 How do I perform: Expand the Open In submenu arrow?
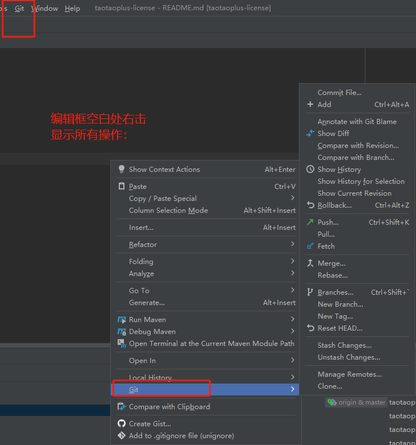[x=293, y=360]
